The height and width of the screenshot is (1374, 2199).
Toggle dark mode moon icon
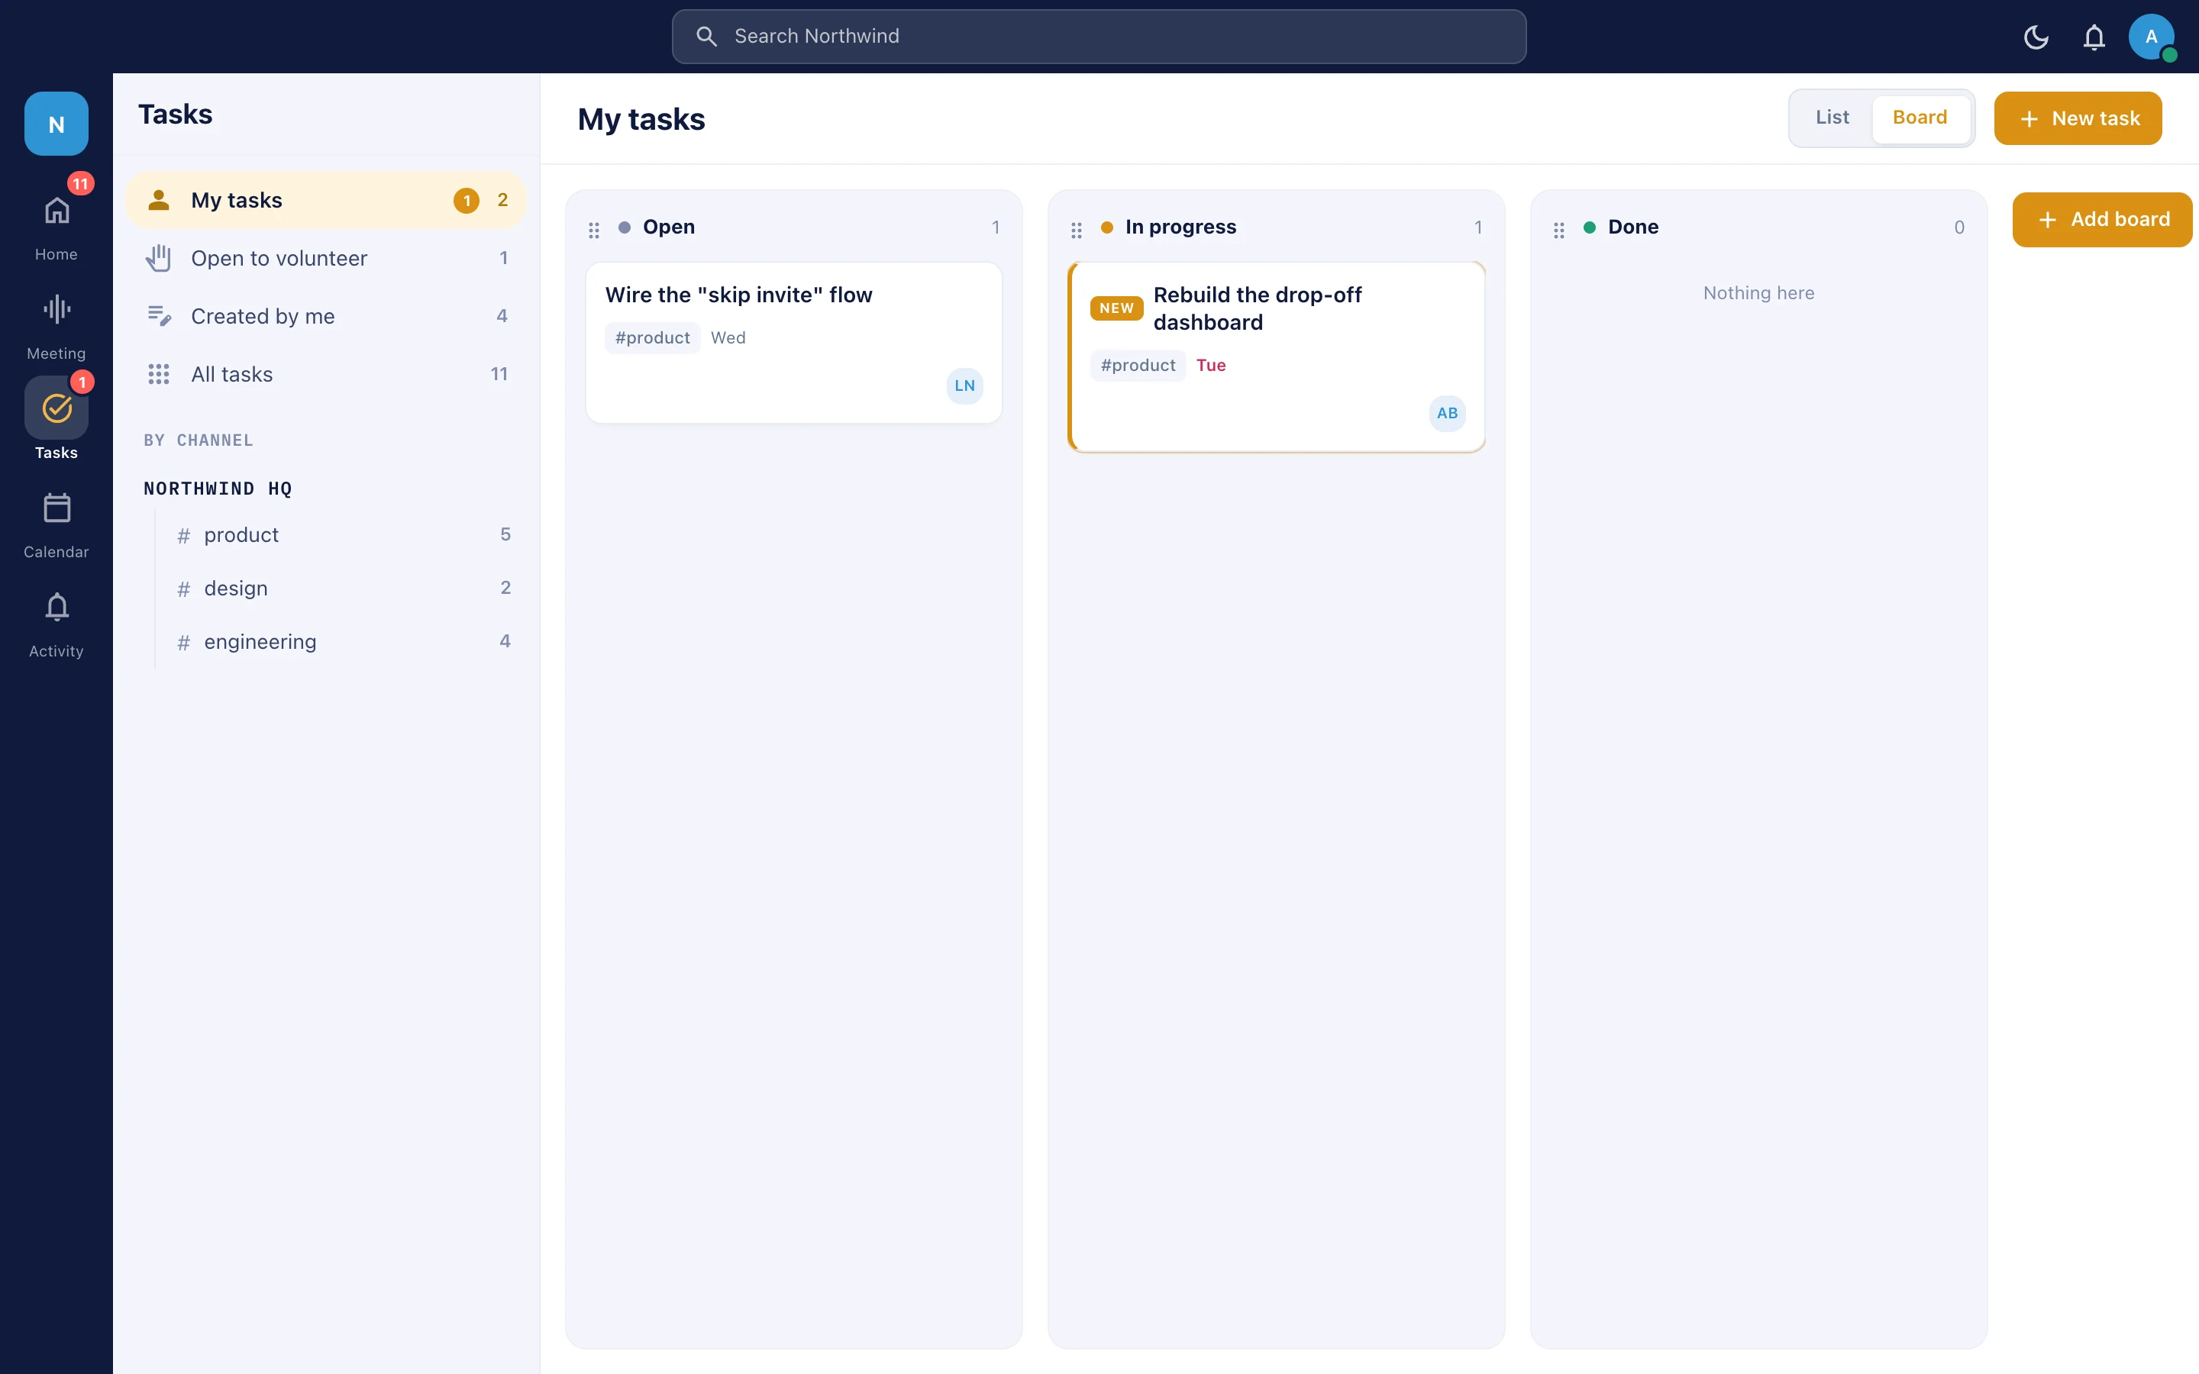coord(2036,37)
